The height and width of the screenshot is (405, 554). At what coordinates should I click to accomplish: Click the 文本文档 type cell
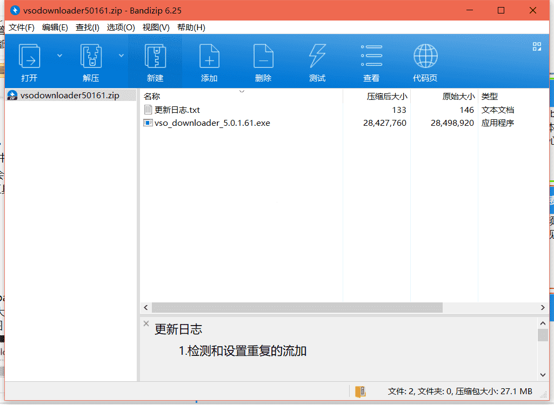click(497, 110)
